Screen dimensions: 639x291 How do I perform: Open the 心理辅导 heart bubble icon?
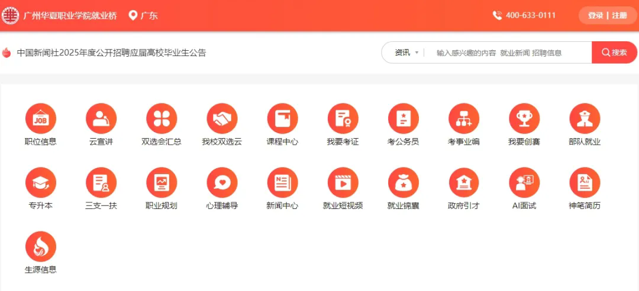(x=222, y=182)
